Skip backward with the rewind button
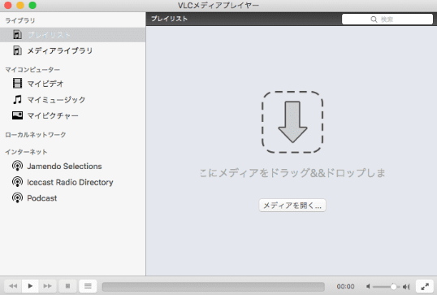Image resolution: width=437 pixels, height=295 pixels. [x=13, y=286]
